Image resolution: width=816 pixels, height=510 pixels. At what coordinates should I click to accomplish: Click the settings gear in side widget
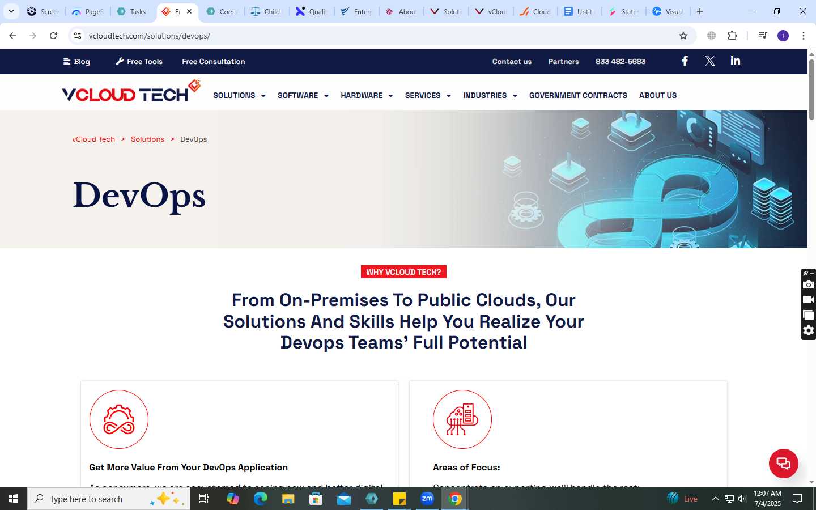(809, 330)
